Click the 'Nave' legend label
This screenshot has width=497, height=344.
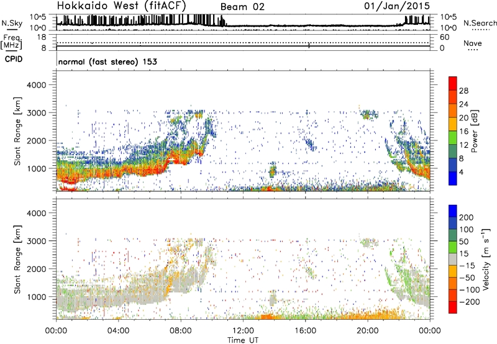[473, 43]
